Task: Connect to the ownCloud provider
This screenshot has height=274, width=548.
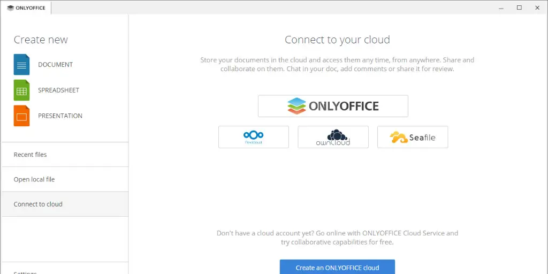Action: tap(333, 137)
